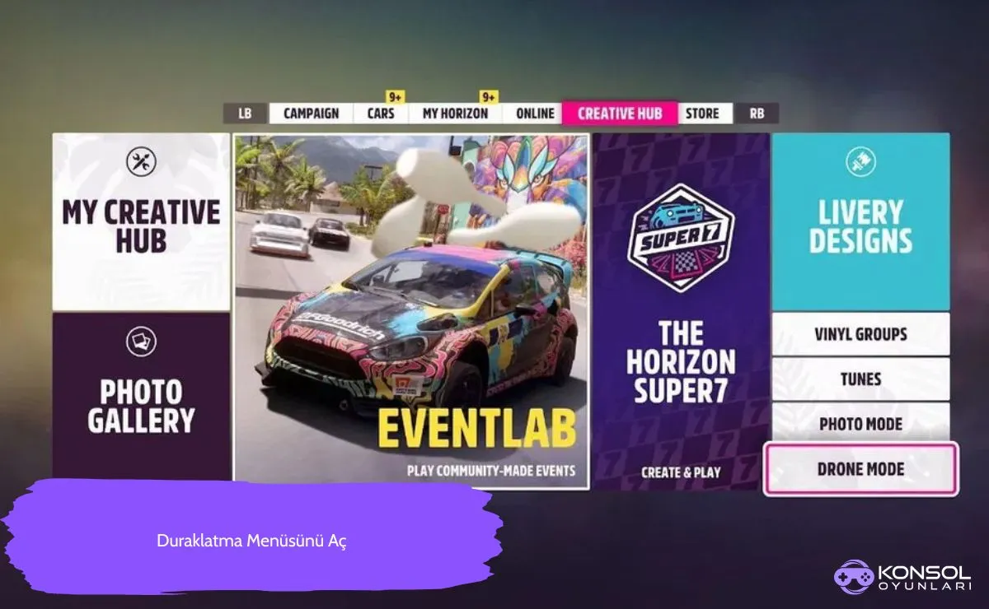Viewport: 989px width, 609px height.
Task: Open The Horizon Super7 tile
Action: [681, 311]
